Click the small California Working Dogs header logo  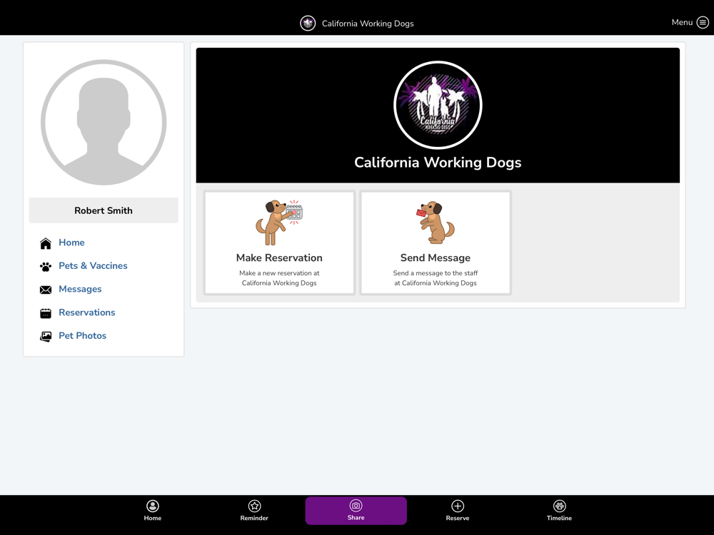click(308, 24)
